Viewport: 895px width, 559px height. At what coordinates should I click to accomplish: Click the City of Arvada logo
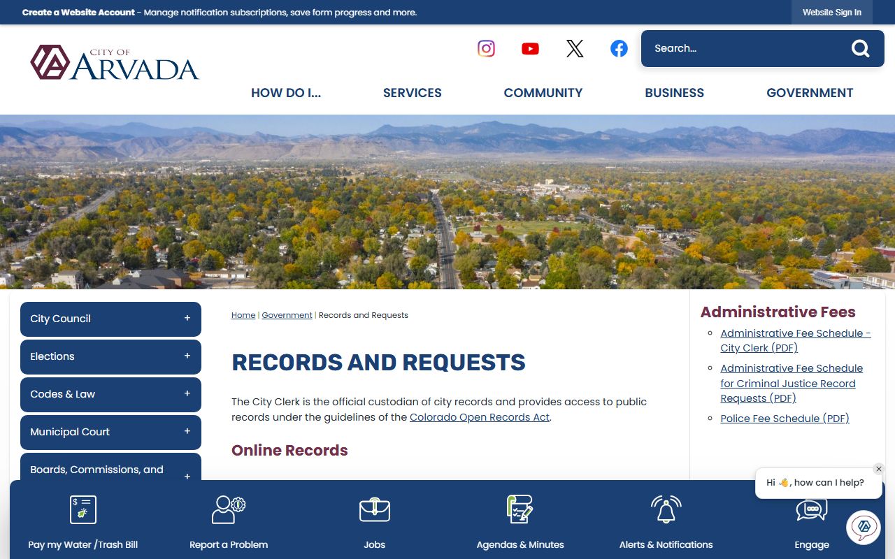point(115,63)
